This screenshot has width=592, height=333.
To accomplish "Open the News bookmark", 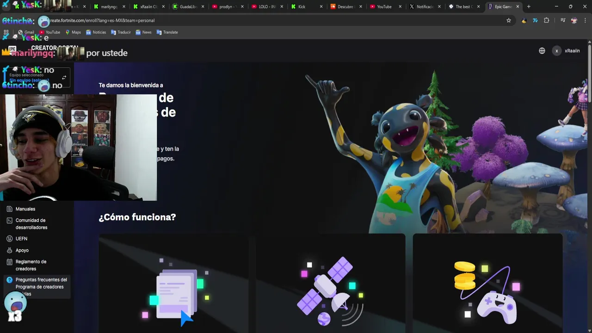I will pos(143,32).
